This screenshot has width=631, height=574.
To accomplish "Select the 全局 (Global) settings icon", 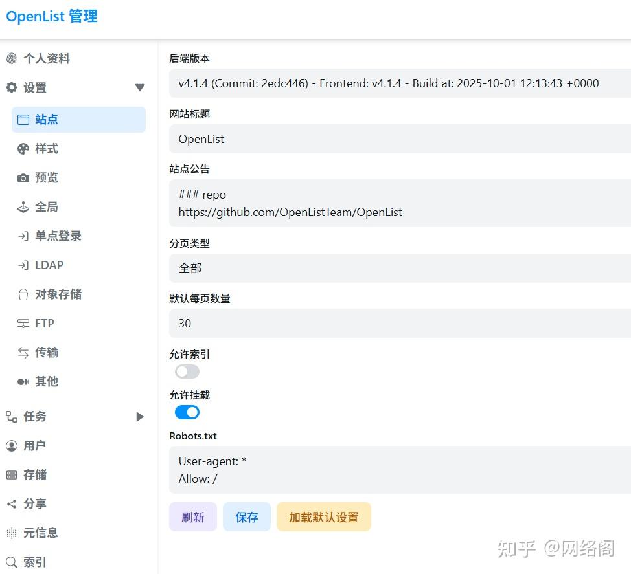I will (23, 206).
